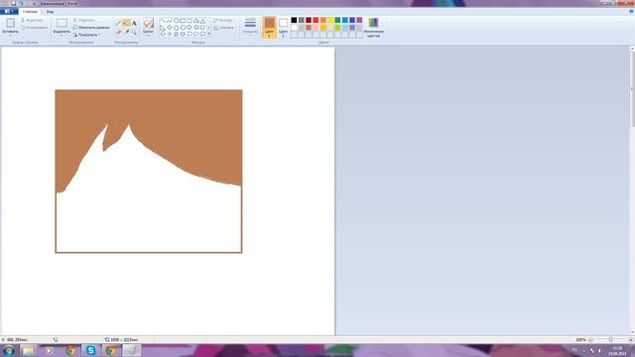Choose the five-point Star shape
This screenshot has width=635, height=357.
(177, 34)
